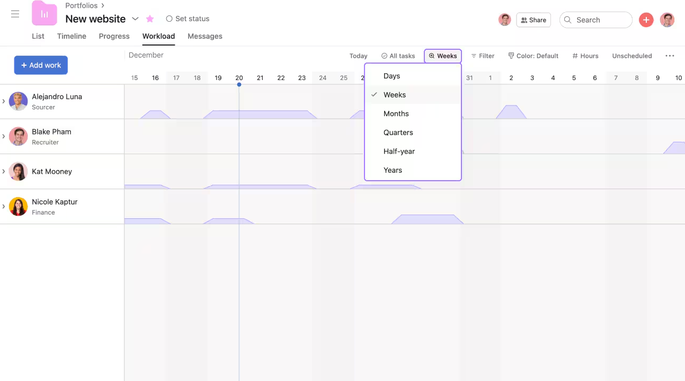Screen dimensions: 685x381
Task: Open the overflow three-dot menu
Action: (670, 56)
